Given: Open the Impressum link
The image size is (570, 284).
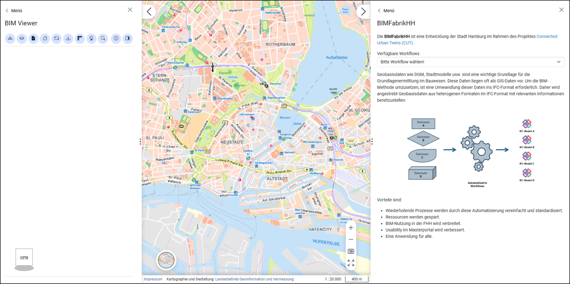Looking at the screenshot, I should pyautogui.click(x=153, y=279).
